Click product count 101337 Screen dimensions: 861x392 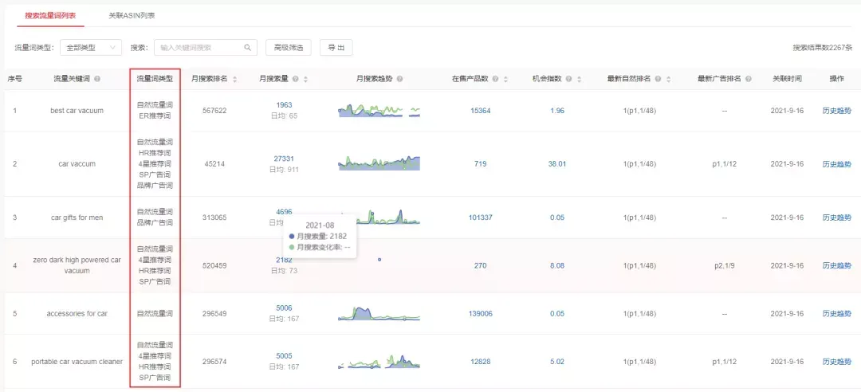coord(481,218)
